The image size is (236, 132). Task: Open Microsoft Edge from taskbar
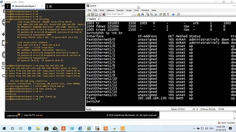(29, 128)
